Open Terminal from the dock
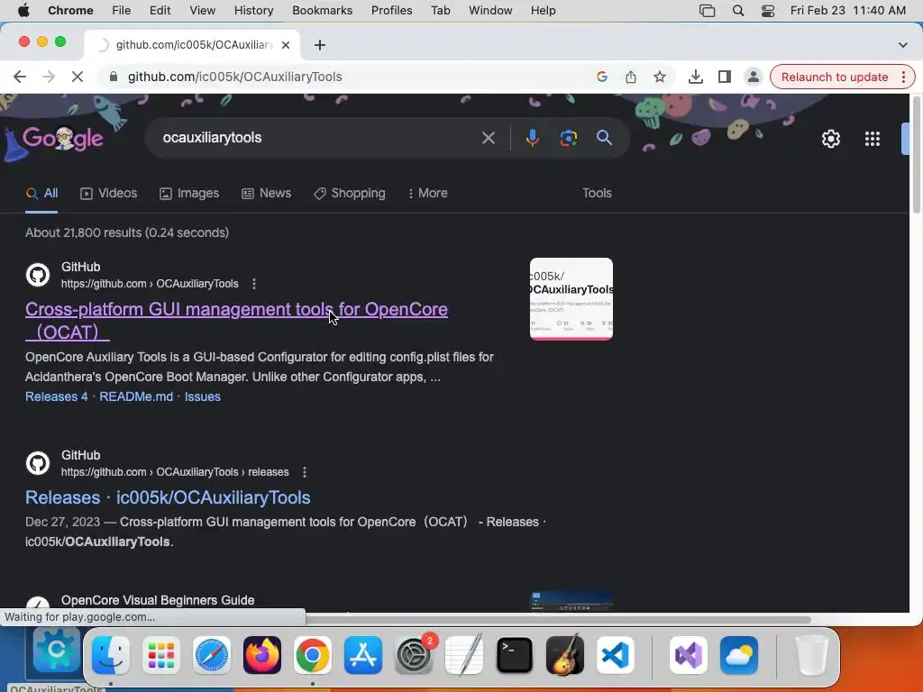Screen dimensions: 923x692 point(515,655)
